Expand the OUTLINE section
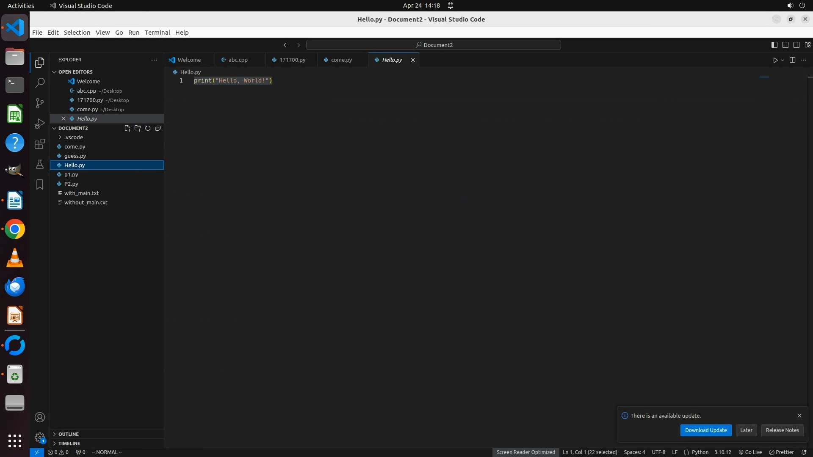813x457 pixels. tap(69, 434)
